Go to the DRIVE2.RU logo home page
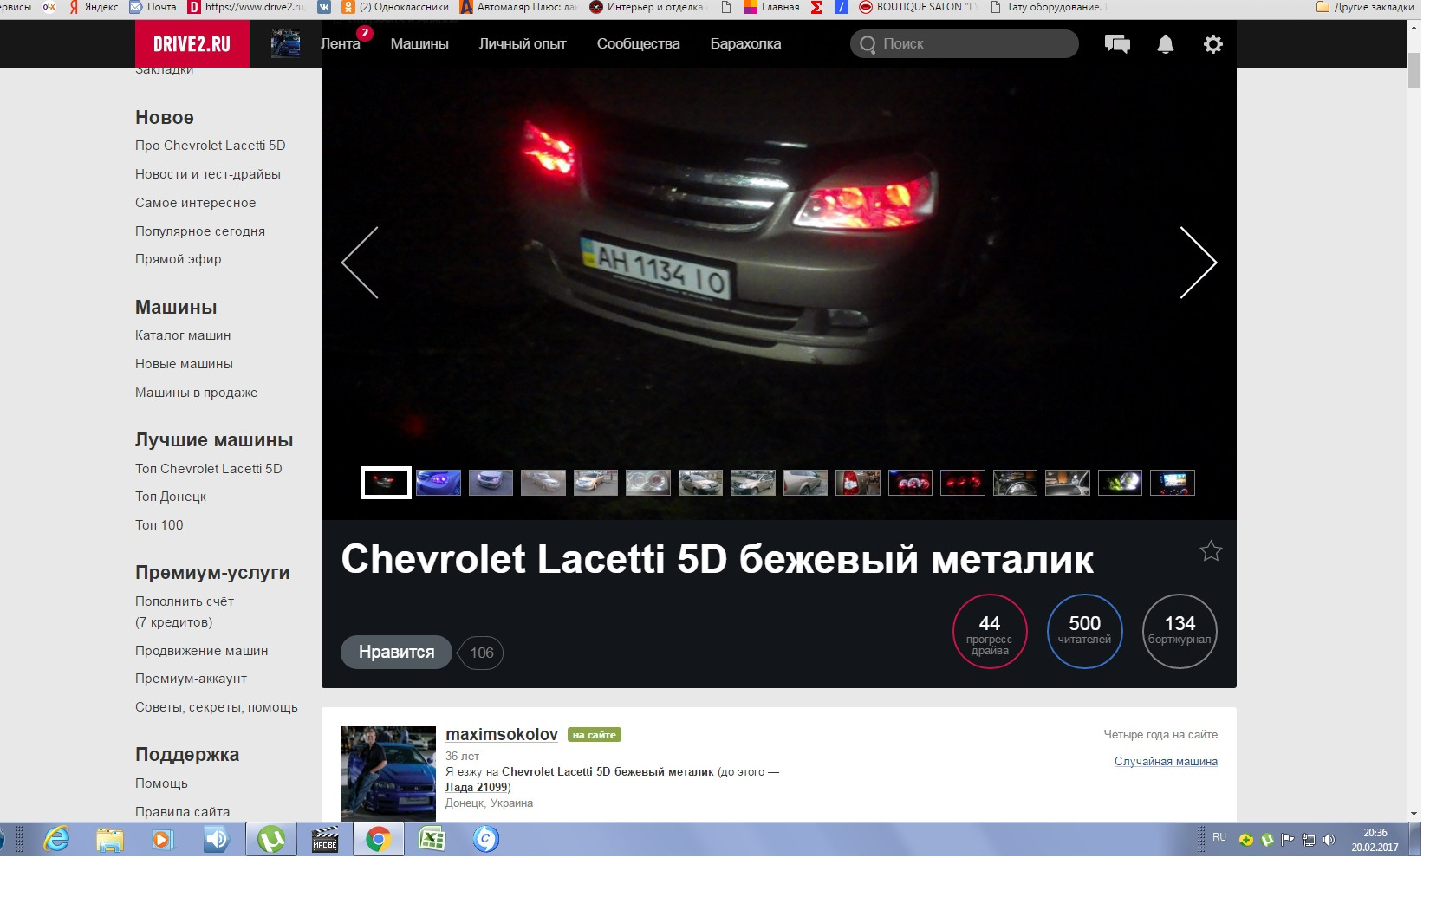 (x=192, y=43)
